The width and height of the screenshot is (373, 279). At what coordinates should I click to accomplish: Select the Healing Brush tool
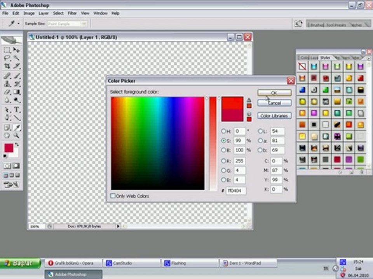click(7, 76)
